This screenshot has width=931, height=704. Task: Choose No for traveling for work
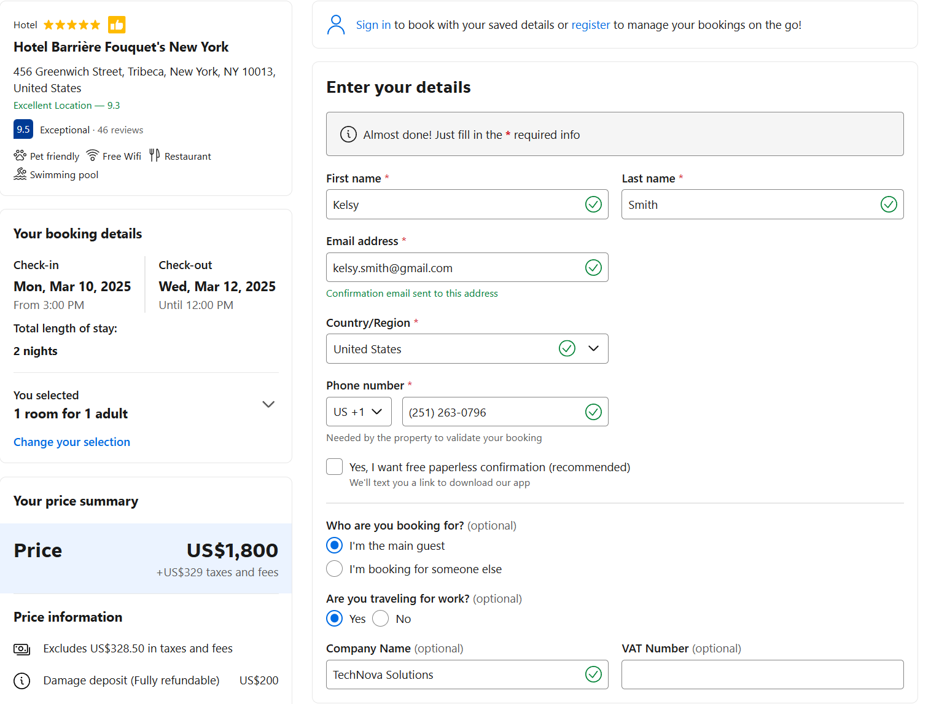tap(381, 619)
